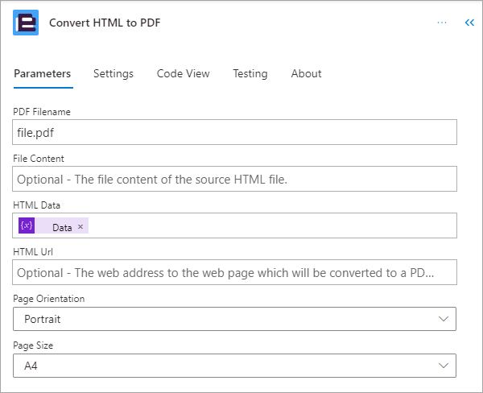483x393 pixels.
Task: Click the File Content label
Action: (x=39, y=159)
